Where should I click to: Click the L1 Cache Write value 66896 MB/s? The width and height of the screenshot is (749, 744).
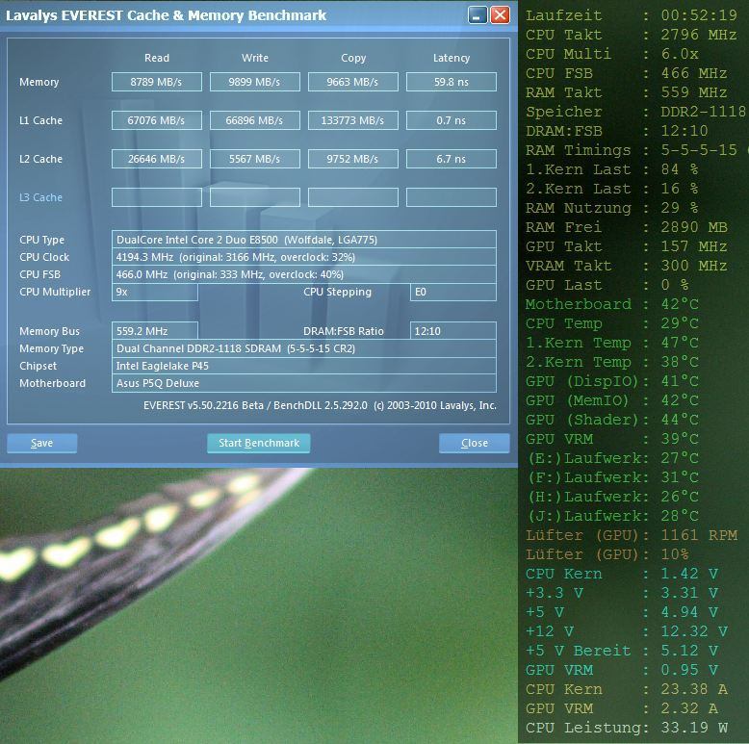pyautogui.click(x=255, y=120)
